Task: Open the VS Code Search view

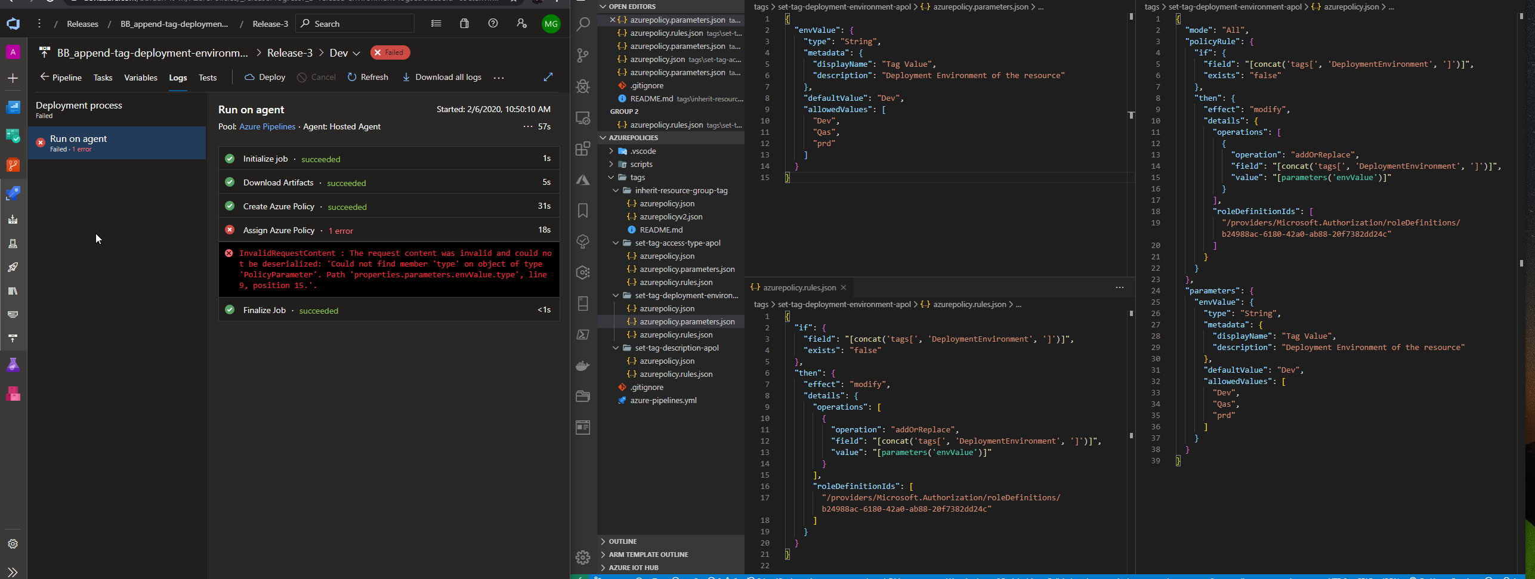Action: (583, 24)
